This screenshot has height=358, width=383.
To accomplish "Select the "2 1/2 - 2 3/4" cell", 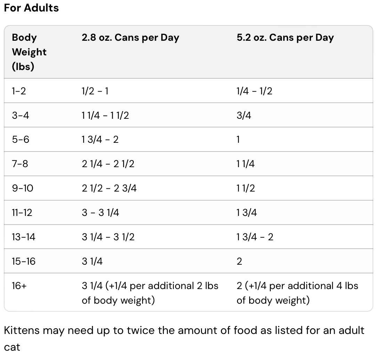I will pyautogui.click(x=109, y=188).
